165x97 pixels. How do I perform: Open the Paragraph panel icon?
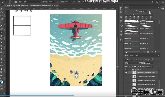(x=121, y=35)
